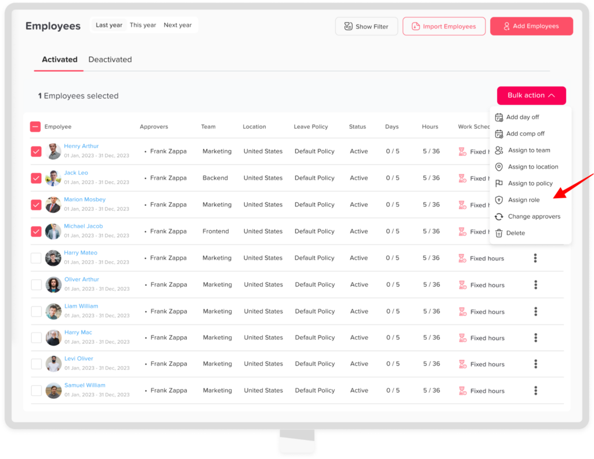Uncheck Henry Arthur's row checkbox
This screenshot has height=459, width=594.
tap(36, 151)
